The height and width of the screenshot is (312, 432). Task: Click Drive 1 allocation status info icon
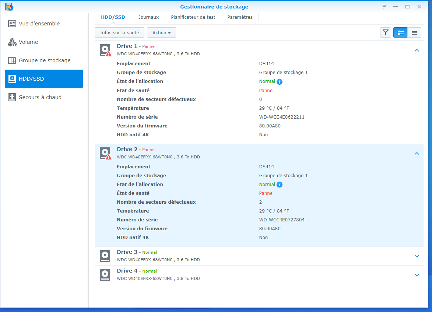click(280, 82)
